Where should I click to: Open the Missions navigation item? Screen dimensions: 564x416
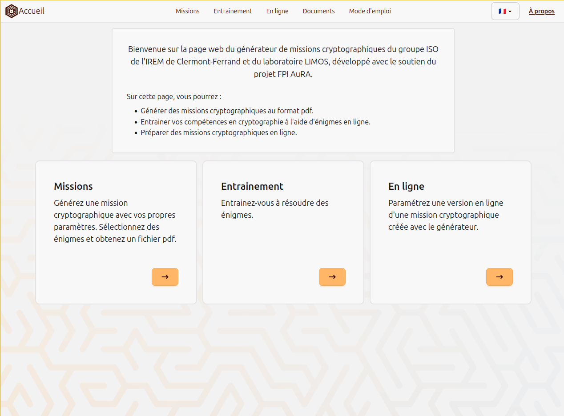(x=187, y=11)
